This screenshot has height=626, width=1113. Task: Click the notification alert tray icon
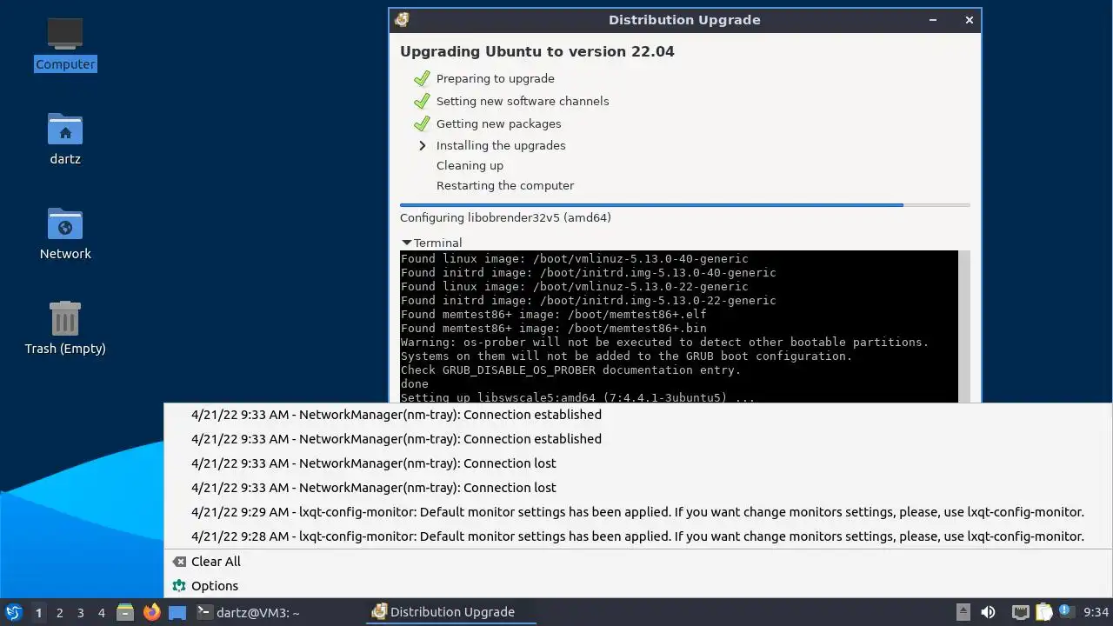[1065, 611]
